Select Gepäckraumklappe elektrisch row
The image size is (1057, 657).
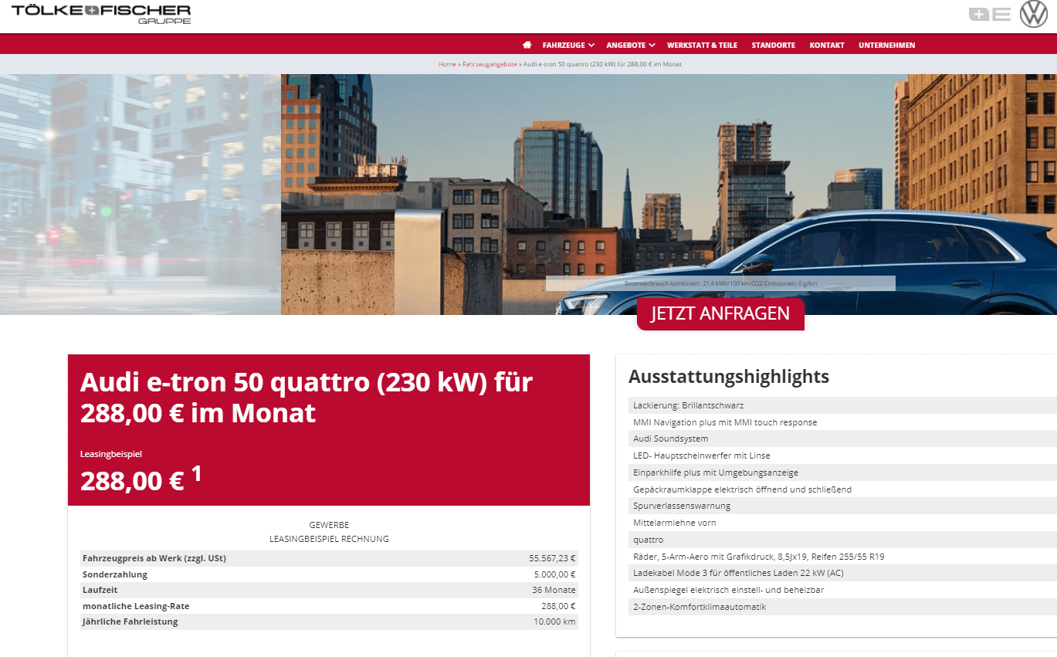842,489
